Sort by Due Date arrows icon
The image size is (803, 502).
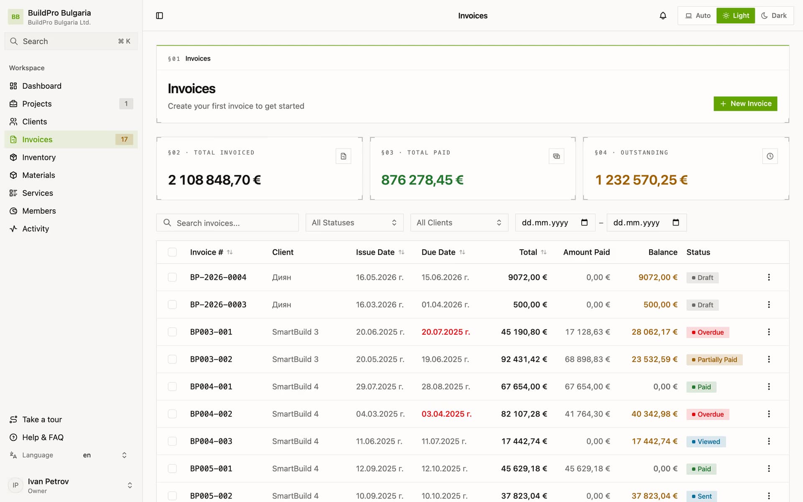point(462,252)
